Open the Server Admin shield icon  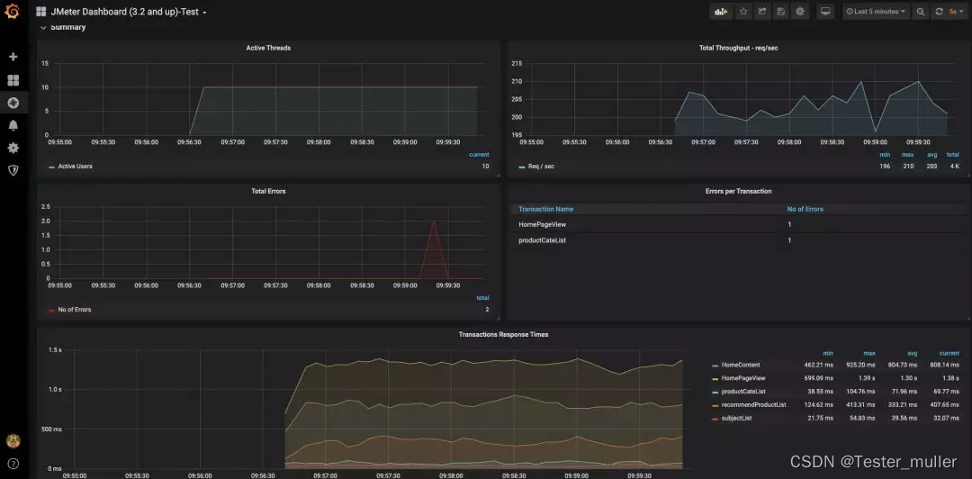tap(13, 170)
